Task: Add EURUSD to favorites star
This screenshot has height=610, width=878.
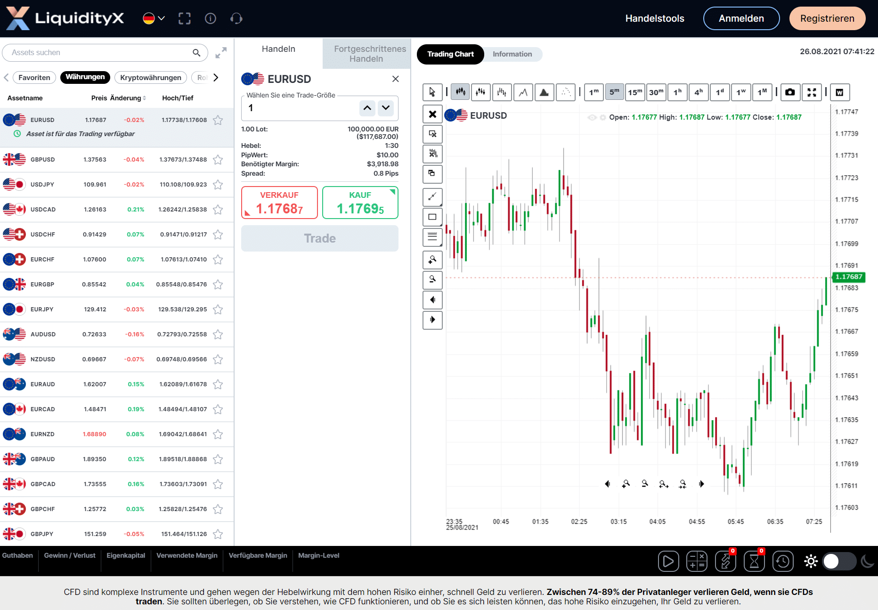Action: click(218, 120)
